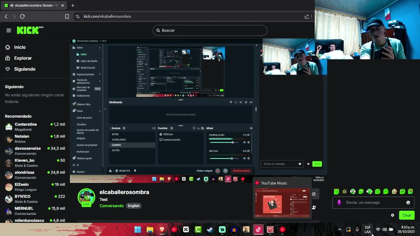The height and width of the screenshot is (236, 420).
Task: Mute the tab via speaker icon
Action: pos(12,6)
